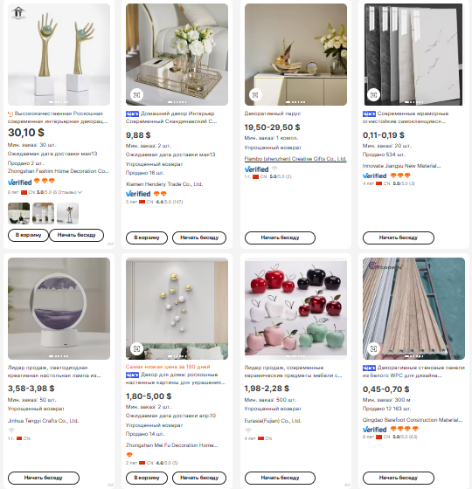This screenshot has width=472, height=489.
Task: Click image search icon on WPC wall panel product
Action: [x=374, y=348]
